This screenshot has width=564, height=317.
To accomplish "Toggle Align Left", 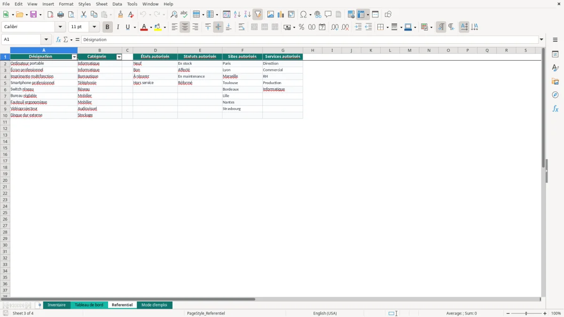I will coord(174,27).
